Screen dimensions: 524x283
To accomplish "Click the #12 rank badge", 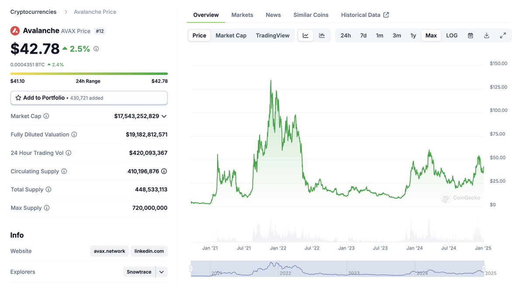I will [100, 31].
